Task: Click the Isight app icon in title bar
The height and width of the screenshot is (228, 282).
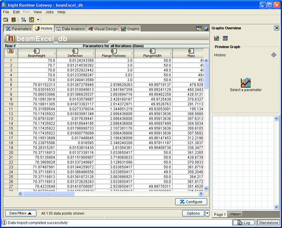Action: (x=4, y=5)
